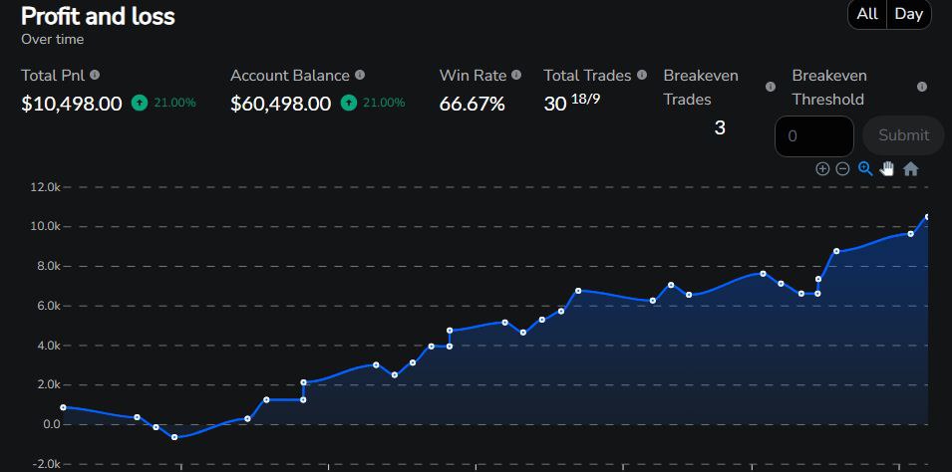This screenshot has width=952, height=472.
Task: Click the green arrow beside Account Balance
Action: [x=349, y=104]
